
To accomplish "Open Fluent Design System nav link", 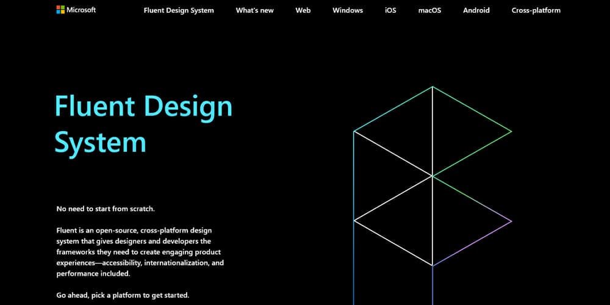I will pyautogui.click(x=179, y=10).
